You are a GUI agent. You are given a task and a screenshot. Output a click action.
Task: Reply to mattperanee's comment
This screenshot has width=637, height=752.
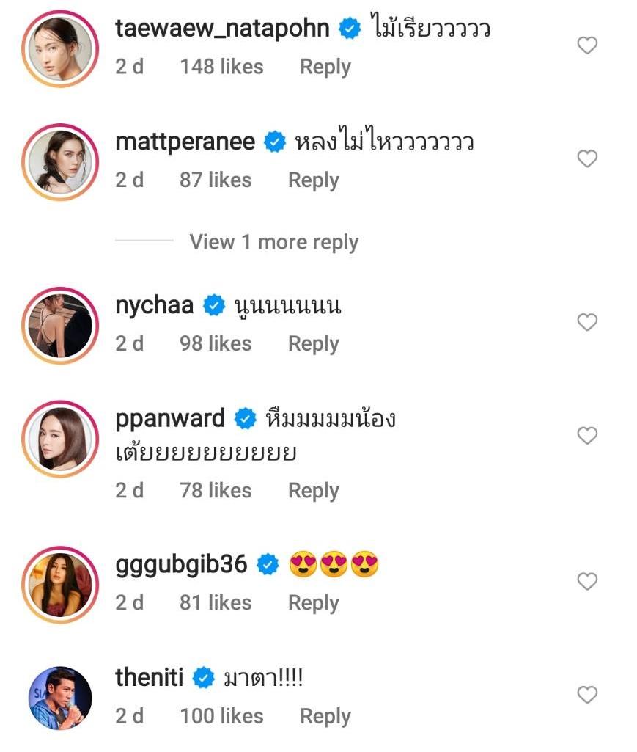tap(313, 180)
